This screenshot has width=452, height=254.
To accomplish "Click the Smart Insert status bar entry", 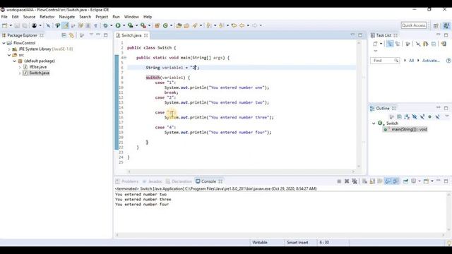I will (297, 243).
